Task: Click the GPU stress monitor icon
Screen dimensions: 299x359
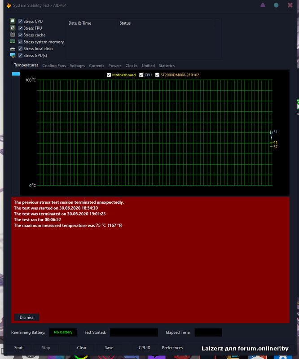Action: (13, 55)
